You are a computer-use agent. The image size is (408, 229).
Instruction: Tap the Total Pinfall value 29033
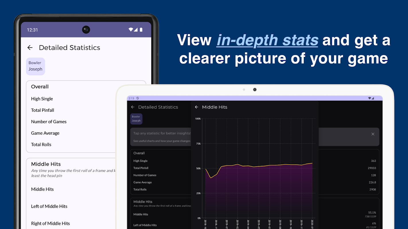click(x=372, y=168)
